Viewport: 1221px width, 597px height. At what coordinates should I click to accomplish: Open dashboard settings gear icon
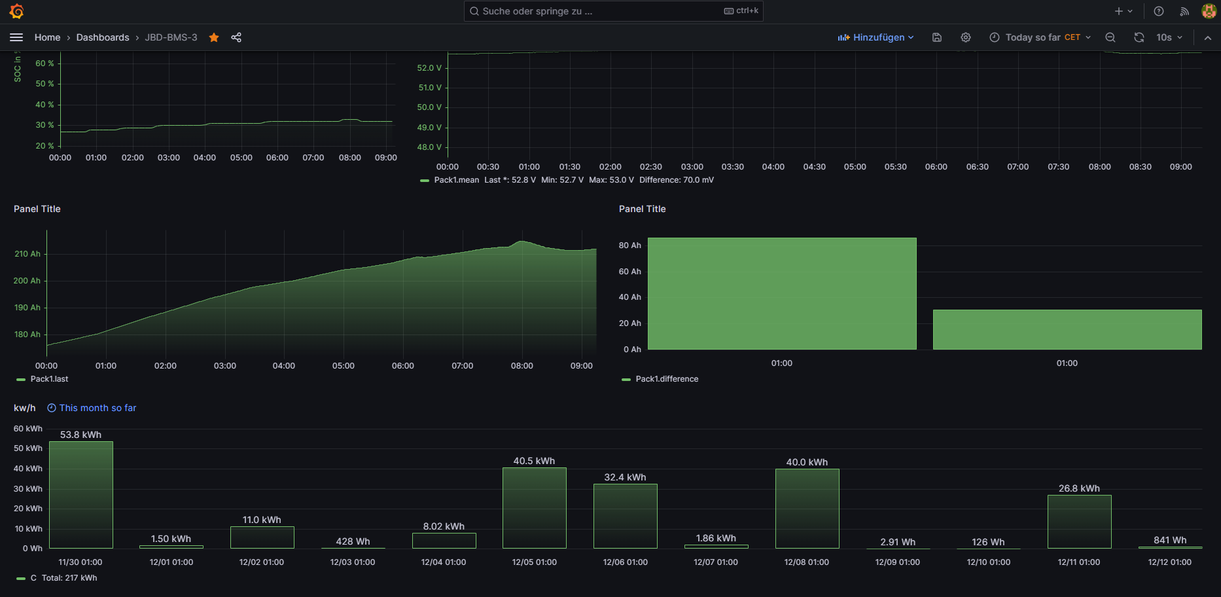tap(966, 37)
